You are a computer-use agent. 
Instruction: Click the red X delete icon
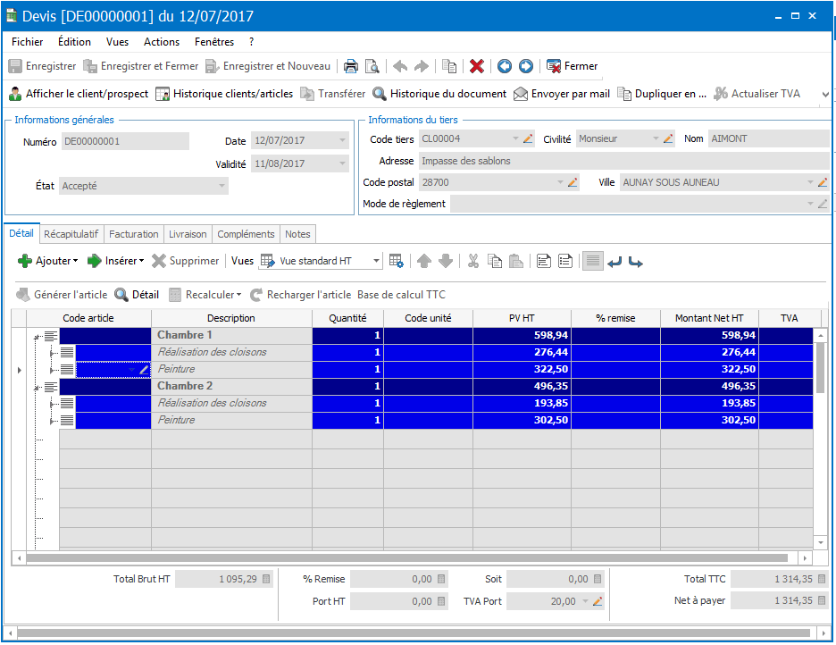pos(477,66)
